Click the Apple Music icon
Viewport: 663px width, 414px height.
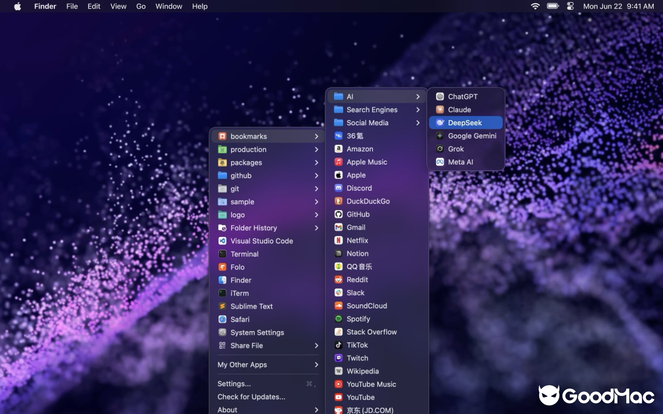point(338,162)
